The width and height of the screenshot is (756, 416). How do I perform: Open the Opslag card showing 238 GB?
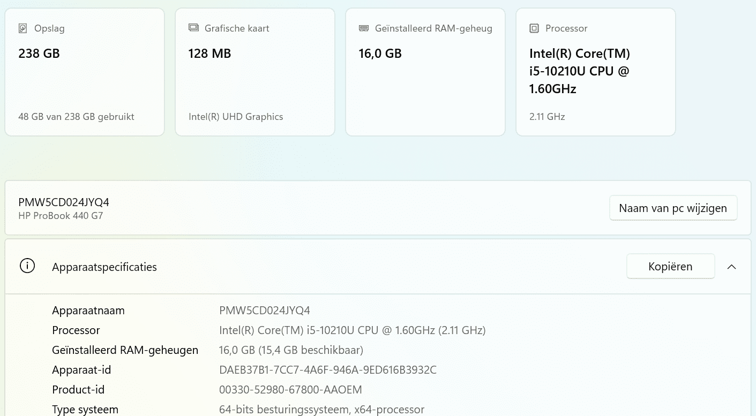(x=85, y=72)
